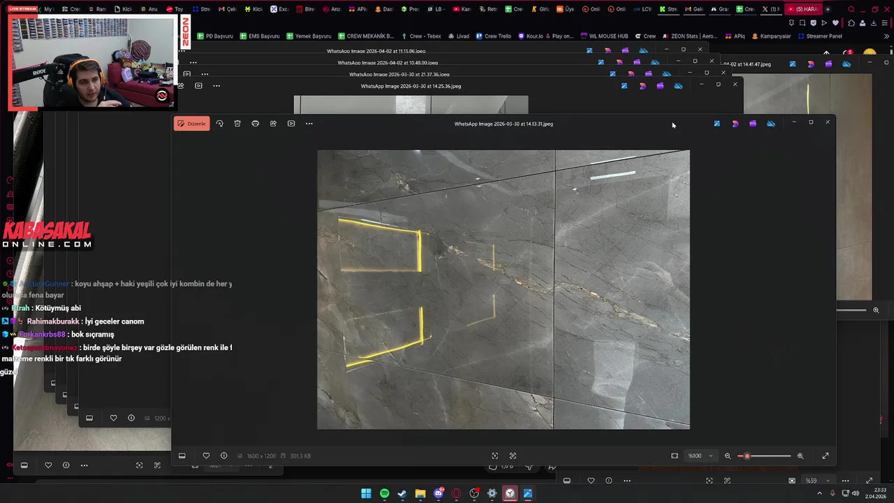Click the marble tile image preview
894x503 pixels.
point(503,289)
